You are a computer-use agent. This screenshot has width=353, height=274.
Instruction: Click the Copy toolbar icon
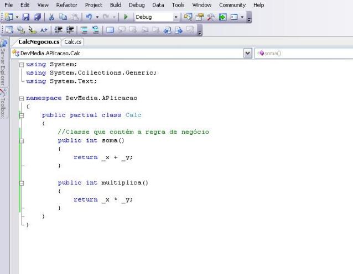[63, 17]
